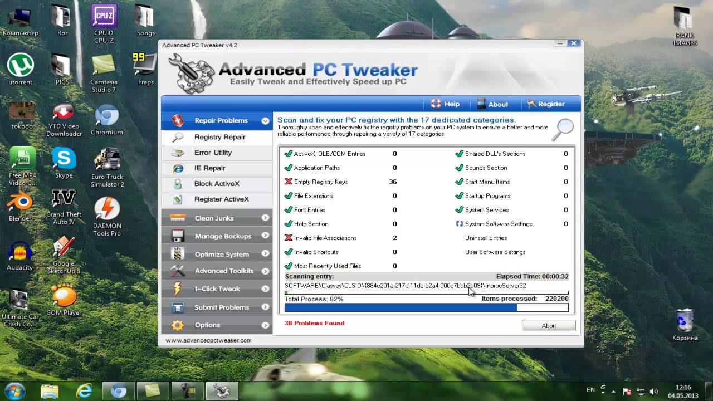Open Windows Explorer from the taskbar
The width and height of the screenshot is (713, 401).
[50, 390]
